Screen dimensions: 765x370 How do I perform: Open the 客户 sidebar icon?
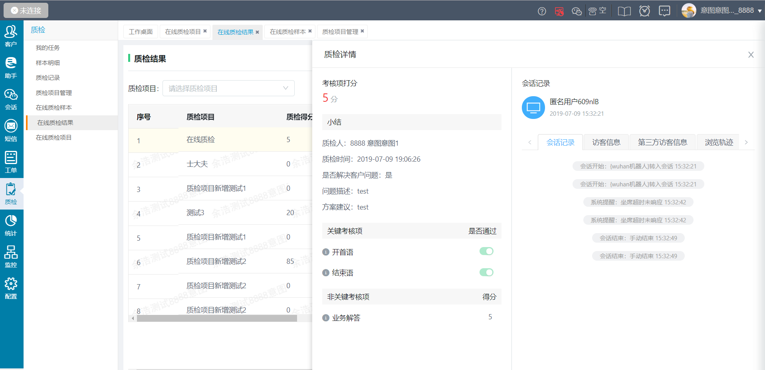click(11, 36)
